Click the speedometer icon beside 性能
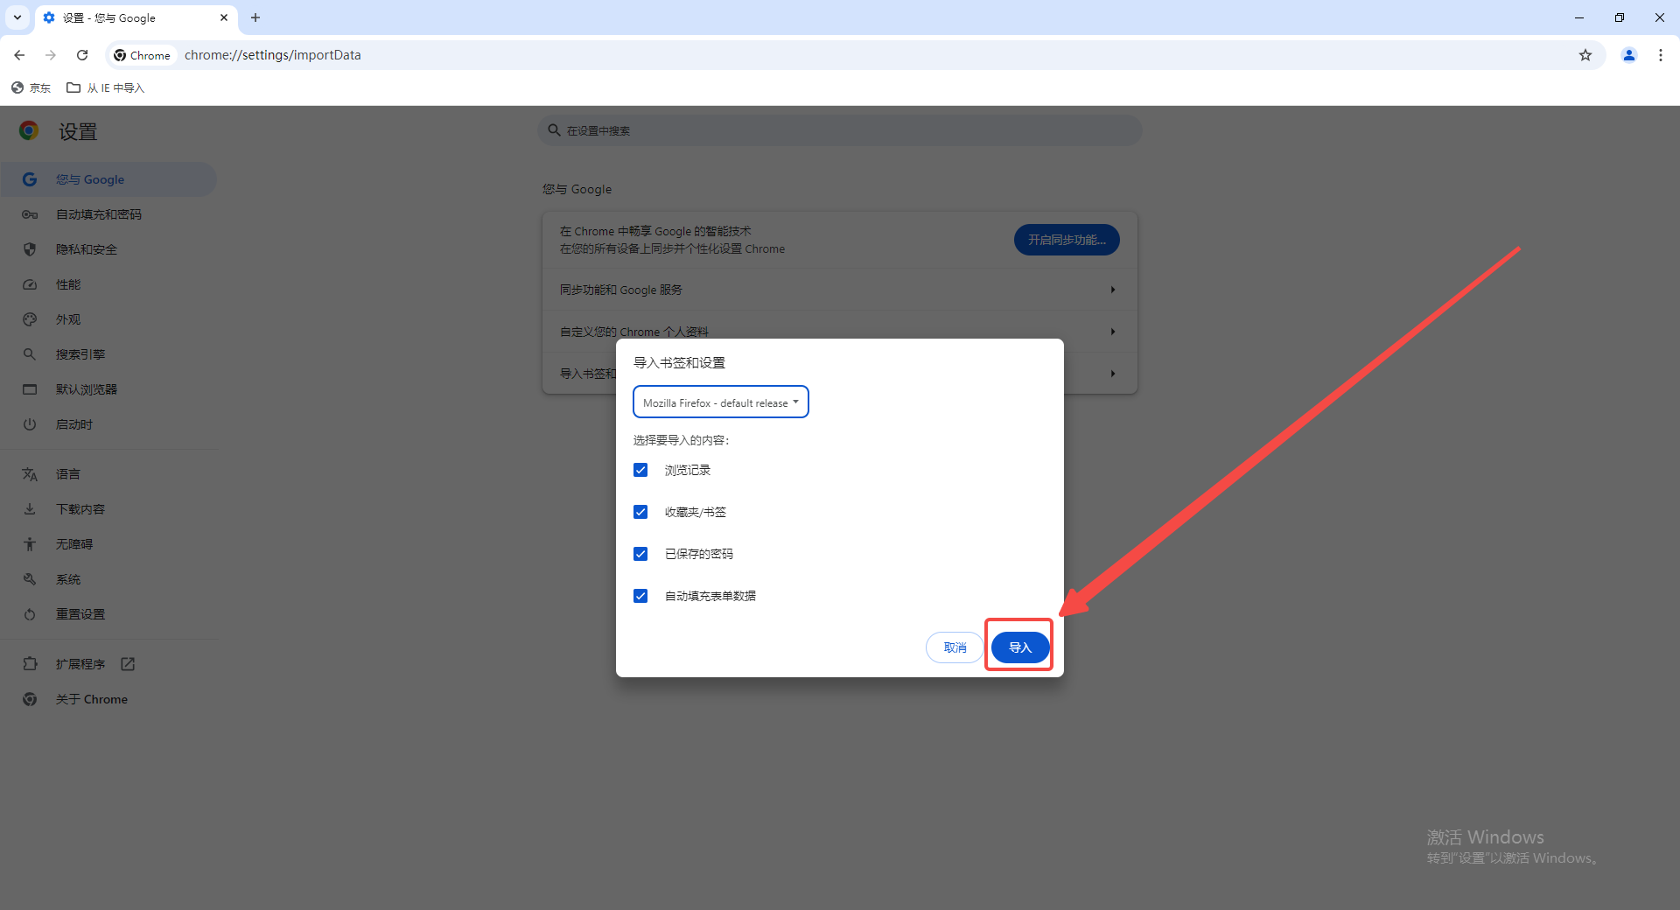Screen dimensions: 1680x910 pyautogui.click(x=30, y=284)
